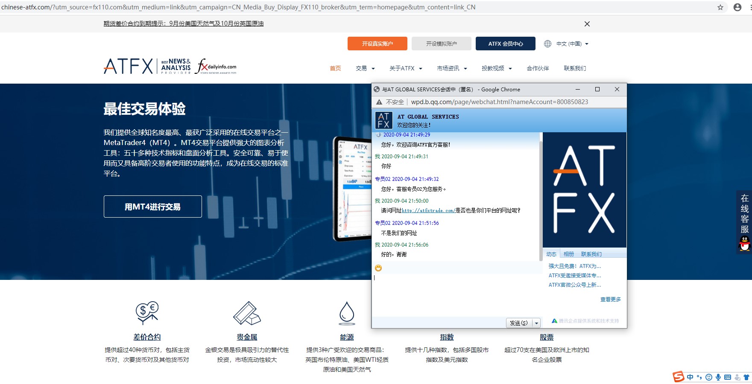The width and height of the screenshot is (752, 384).
Task: Open the ATFX 会员中心 member center
Action: (x=506, y=44)
